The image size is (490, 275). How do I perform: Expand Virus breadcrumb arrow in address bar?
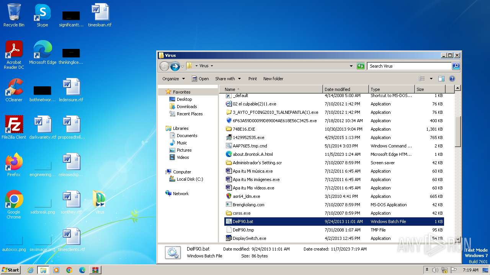[212, 66]
